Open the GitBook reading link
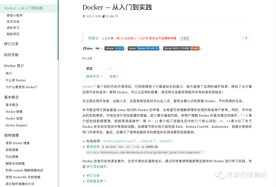The height and width of the screenshot is (187, 276). pos(146,141)
